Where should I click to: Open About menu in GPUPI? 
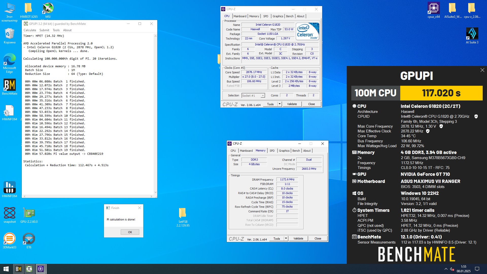67,30
